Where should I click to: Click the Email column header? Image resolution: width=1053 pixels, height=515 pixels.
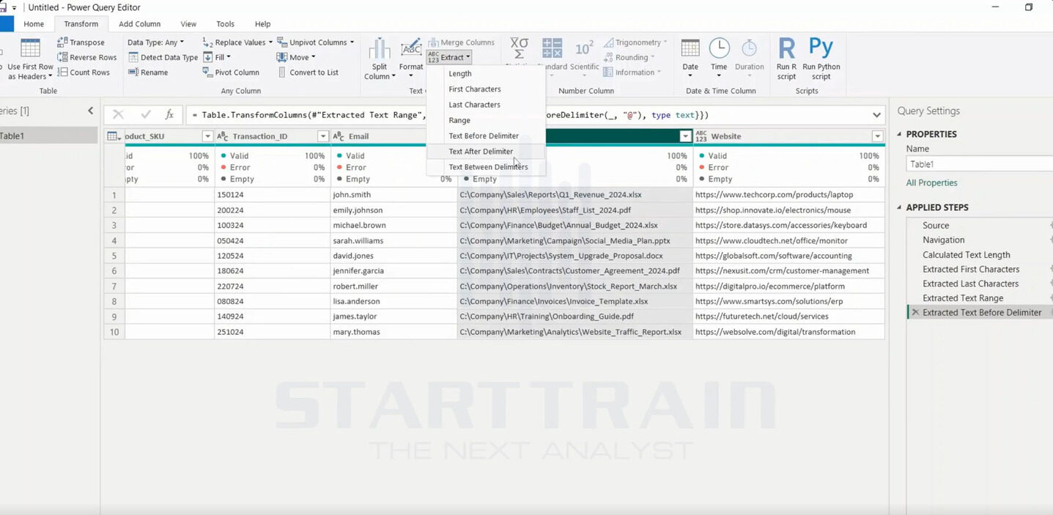click(x=394, y=136)
